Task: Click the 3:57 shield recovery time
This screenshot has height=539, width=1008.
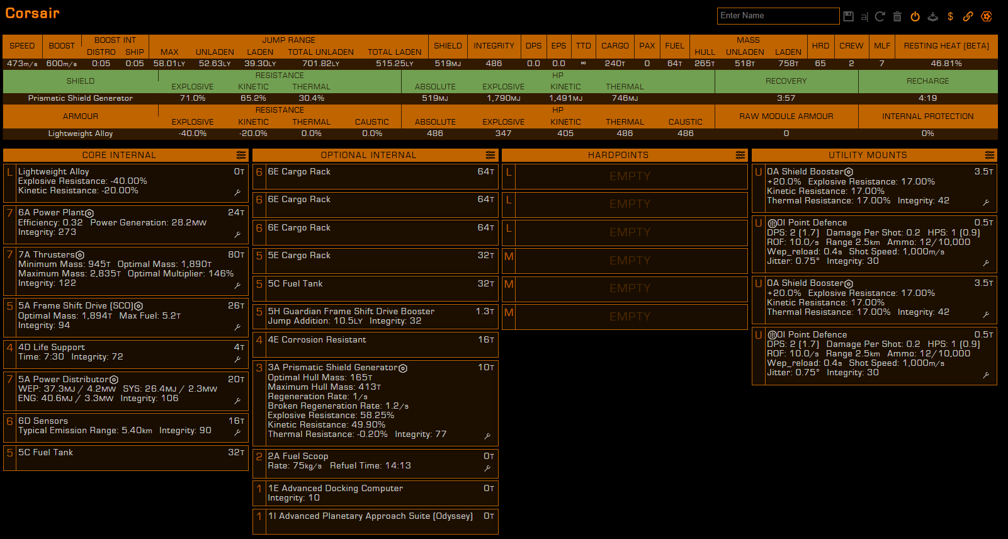Action: (786, 98)
